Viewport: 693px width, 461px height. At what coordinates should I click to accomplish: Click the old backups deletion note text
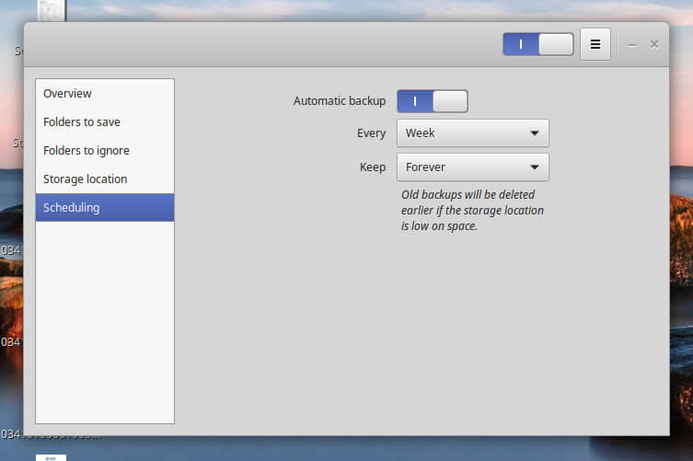472,211
